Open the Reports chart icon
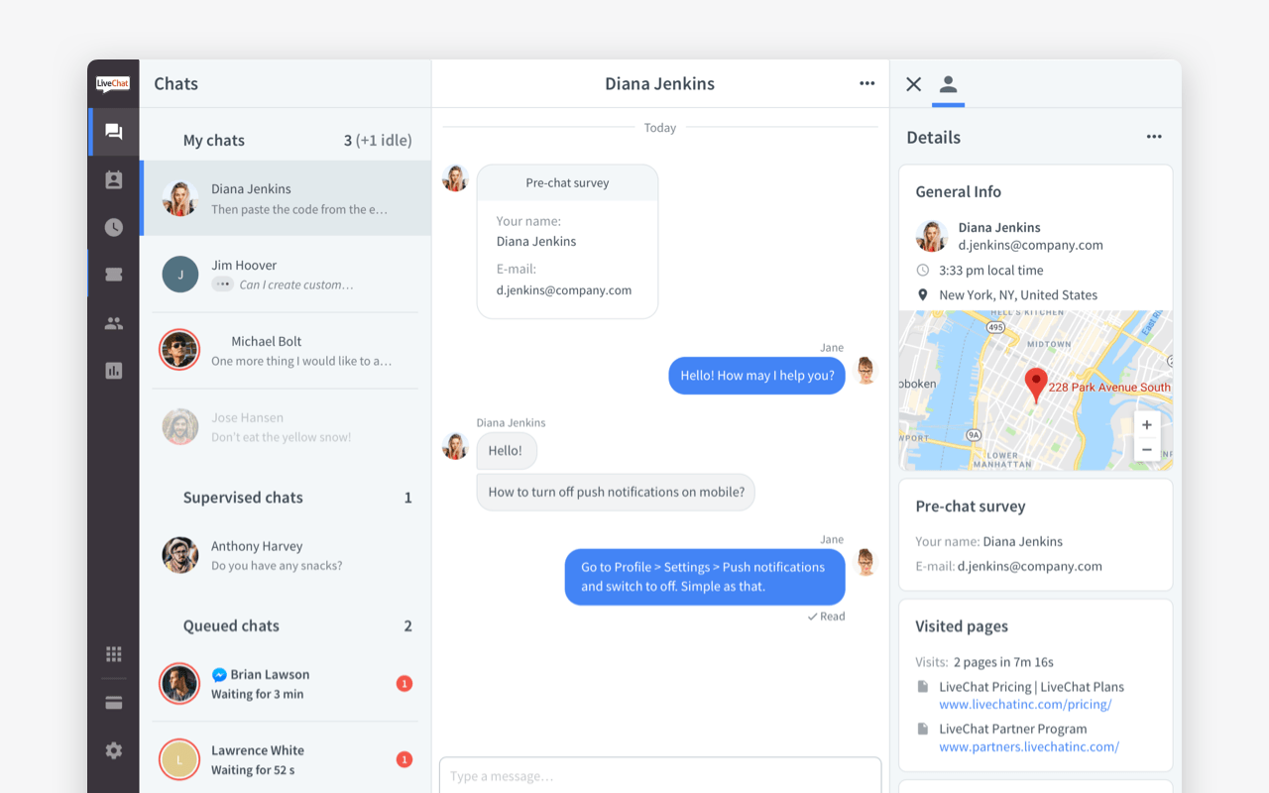The height and width of the screenshot is (793, 1269). 114,371
